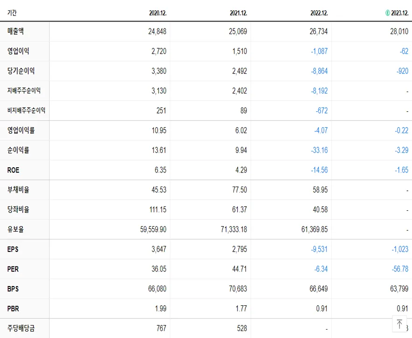Click the 당좌비율 row label
This screenshot has height=338, width=412.
(18, 209)
